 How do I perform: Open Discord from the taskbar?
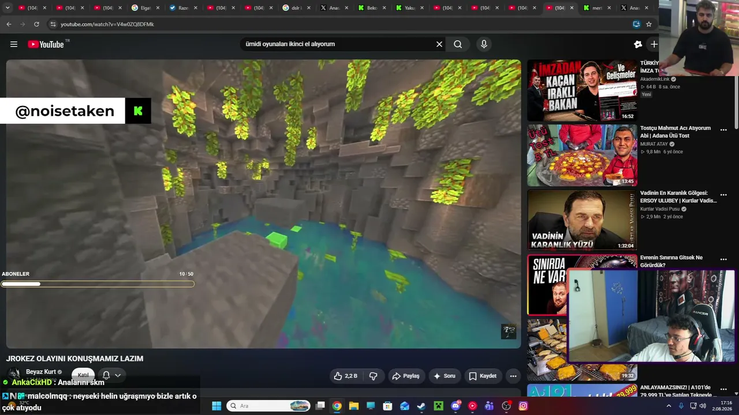point(456,406)
